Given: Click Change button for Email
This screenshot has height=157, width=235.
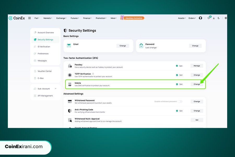Looking at the screenshot, I should [123, 46].
